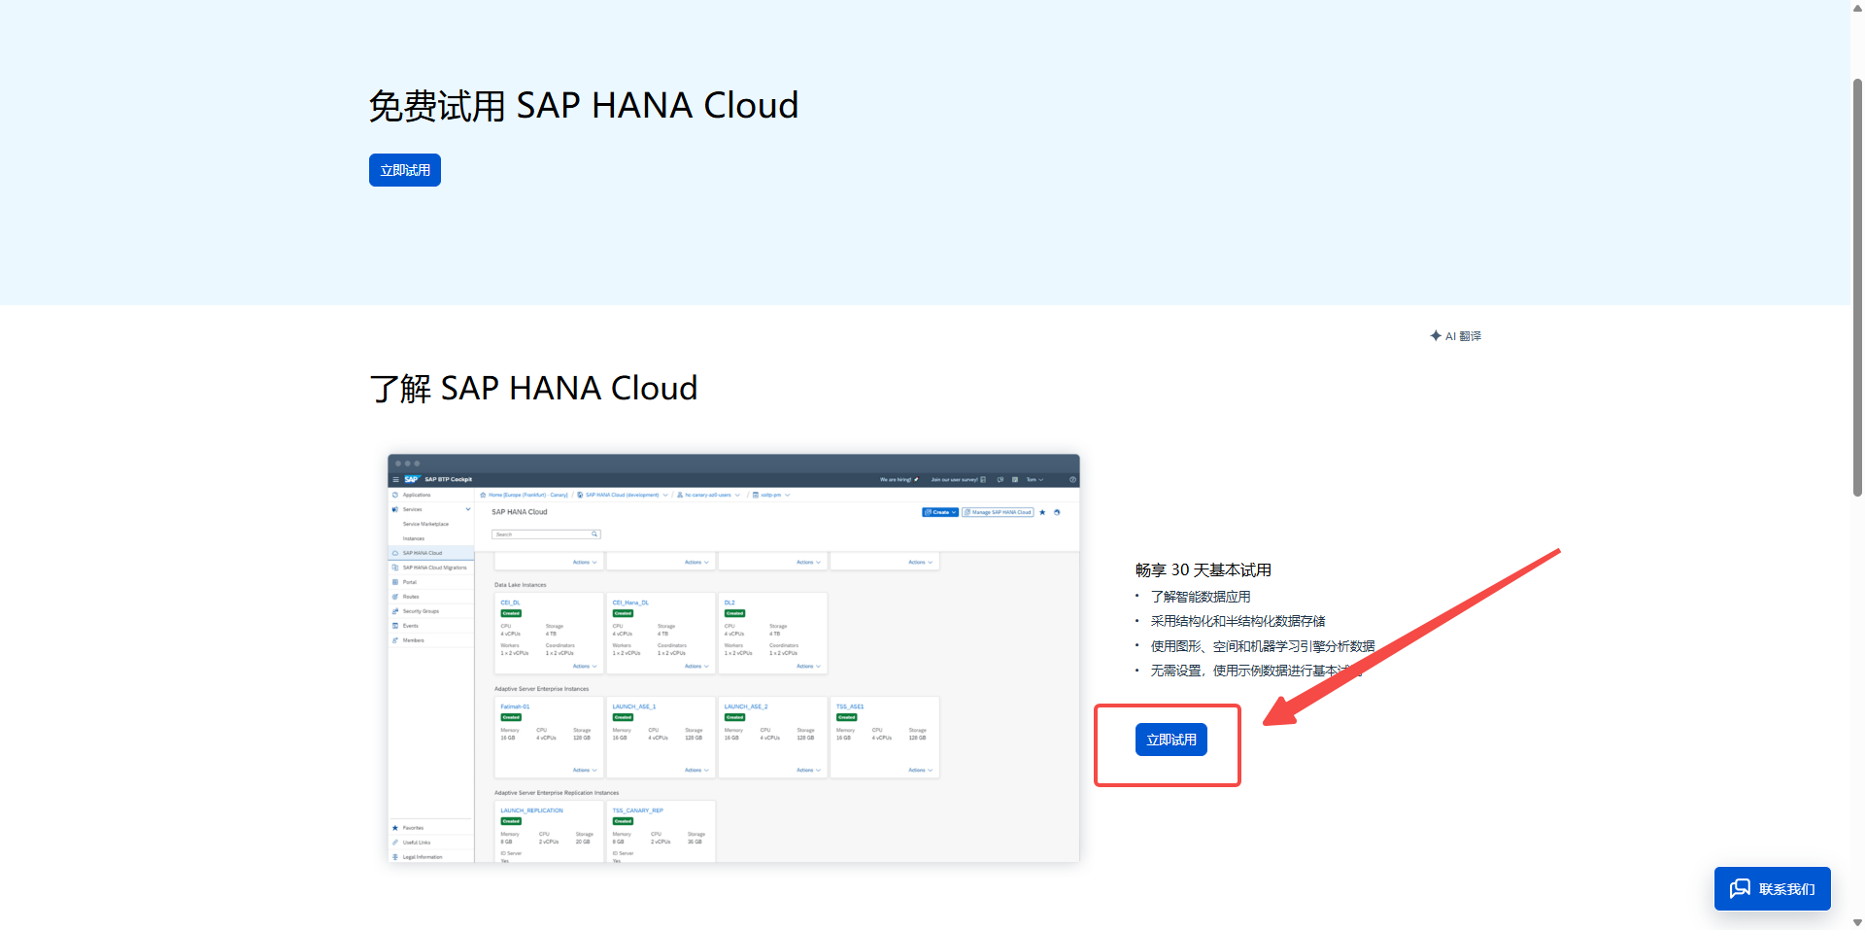
Task: Click the AI 翻译 sparkle label
Action: [1456, 336]
